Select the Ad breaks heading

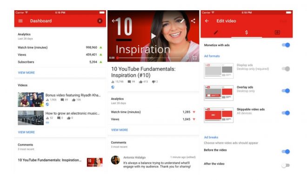click(x=211, y=137)
